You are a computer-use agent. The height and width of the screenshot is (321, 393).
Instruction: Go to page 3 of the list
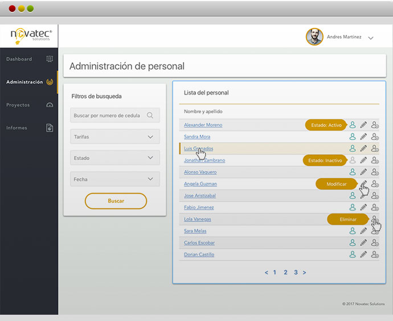(x=296, y=273)
